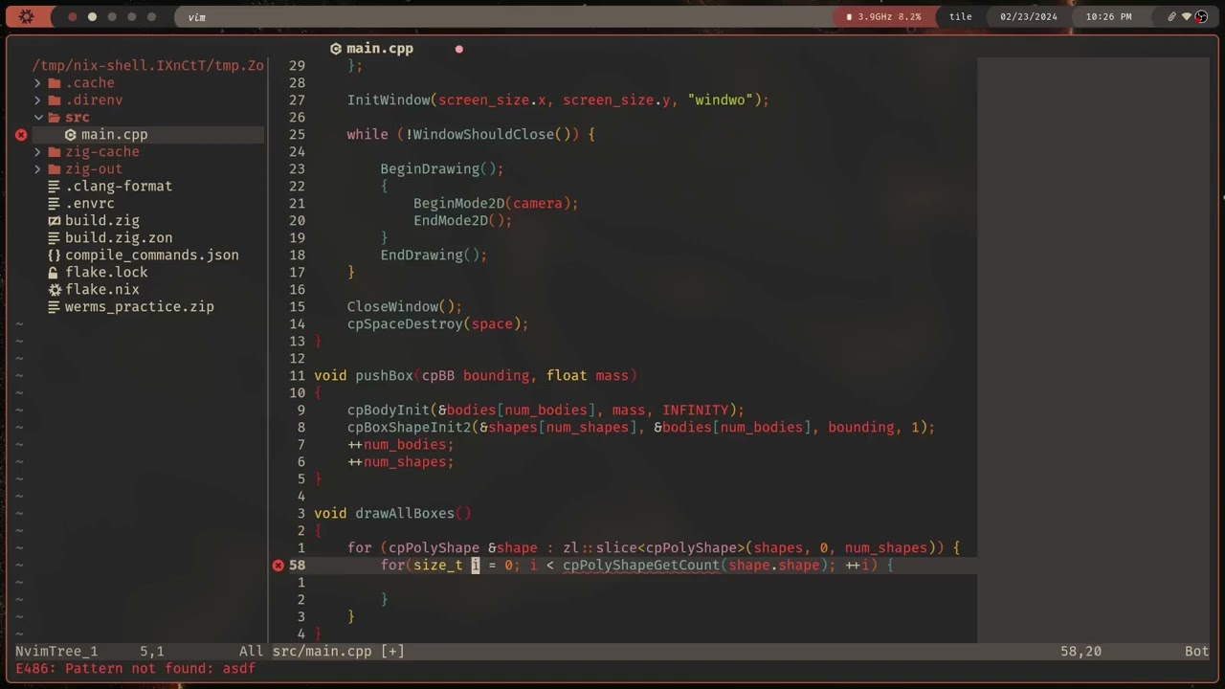Click the OBS tray icon
Screen dimensions: 1225x689
point(1201,16)
